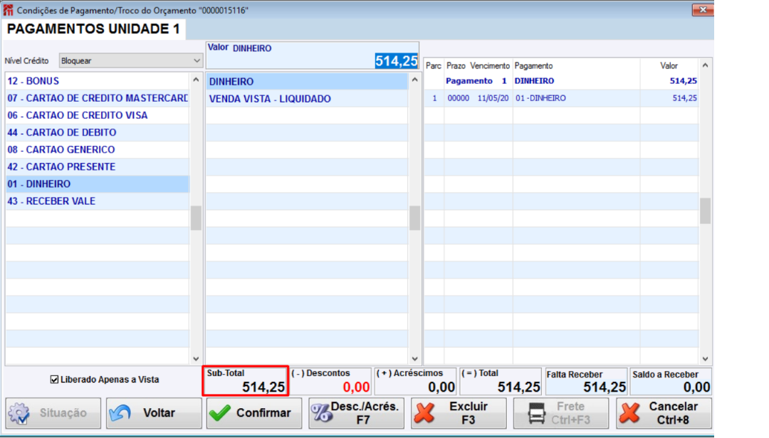Click the Cancelar Ctrl+8 button
This screenshot has height=438, width=769.
pos(664,413)
